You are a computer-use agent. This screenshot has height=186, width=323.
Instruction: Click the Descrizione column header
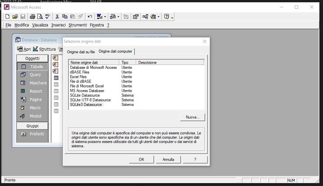coord(170,63)
